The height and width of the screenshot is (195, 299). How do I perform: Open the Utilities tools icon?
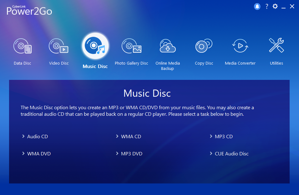276,45
